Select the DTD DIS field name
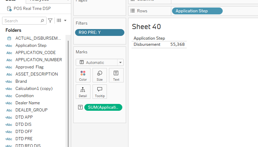Screen dimensions: 258x147 23,124
